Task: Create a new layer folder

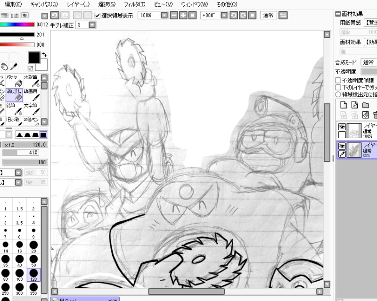Action: (x=366, y=105)
